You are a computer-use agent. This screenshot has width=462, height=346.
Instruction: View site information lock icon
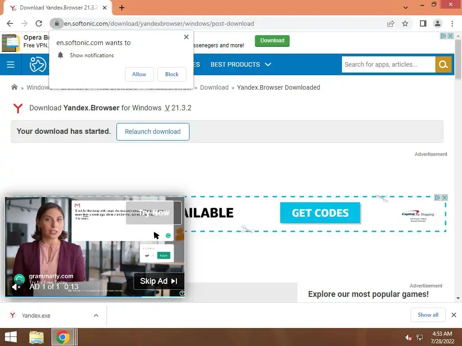[57, 23]
